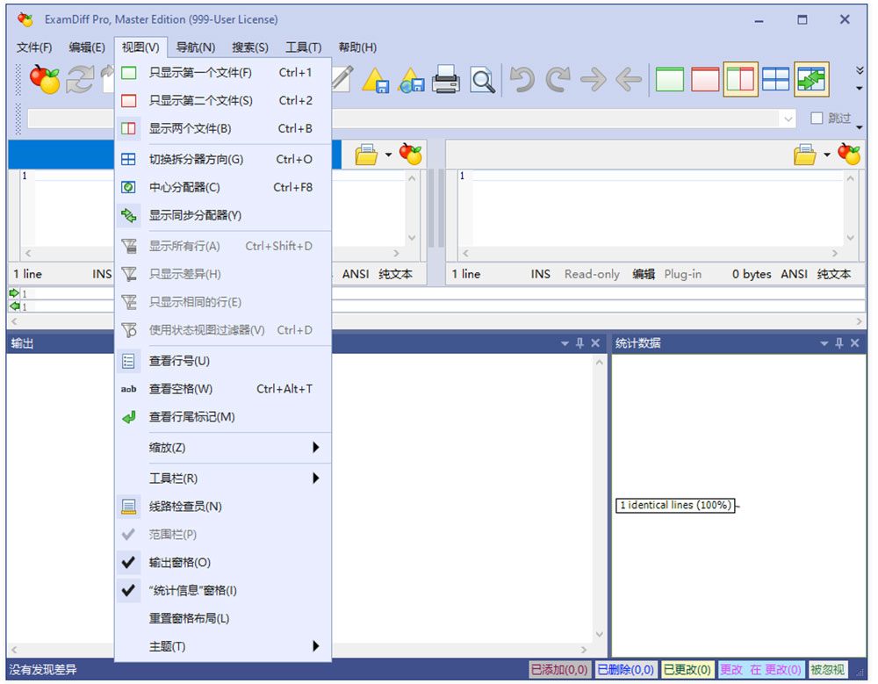Toggle 输出窗格(O) checked item
This screenshot has width=878, height=684.
223,563
